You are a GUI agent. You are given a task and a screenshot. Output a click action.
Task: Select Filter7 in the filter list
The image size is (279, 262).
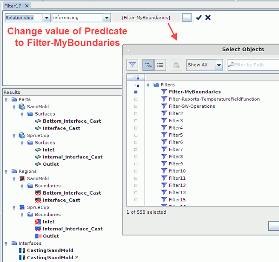coord(176,149)
